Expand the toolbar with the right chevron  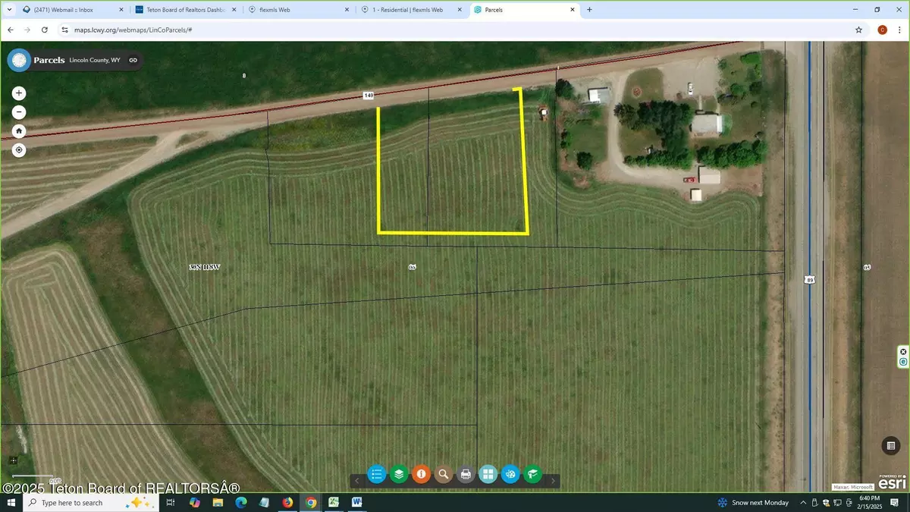tap(553, 481)
